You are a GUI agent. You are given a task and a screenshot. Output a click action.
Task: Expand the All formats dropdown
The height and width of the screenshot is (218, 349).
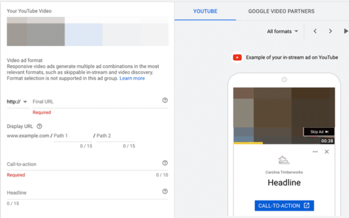(283, 31)
